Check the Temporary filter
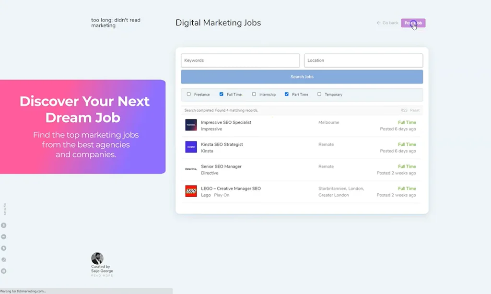The image size is (491, 294). click(x=319, y=94)
